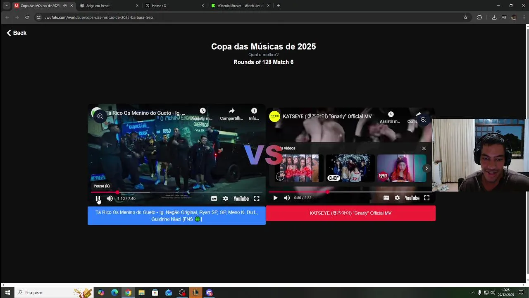Open the media controls icon in toolbar

point(504,17)
